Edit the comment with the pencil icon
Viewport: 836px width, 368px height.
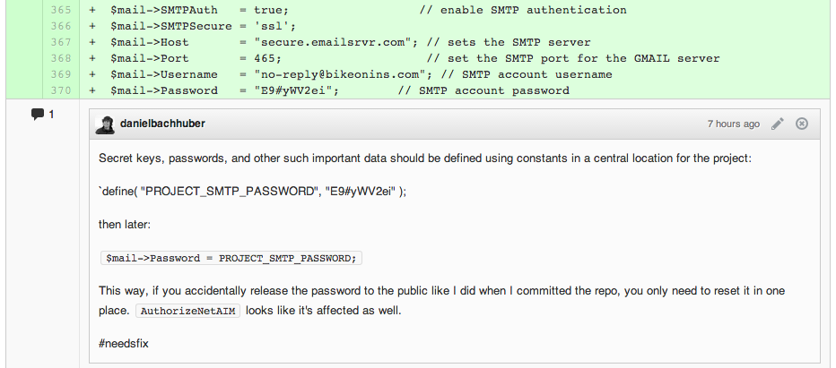778,124
